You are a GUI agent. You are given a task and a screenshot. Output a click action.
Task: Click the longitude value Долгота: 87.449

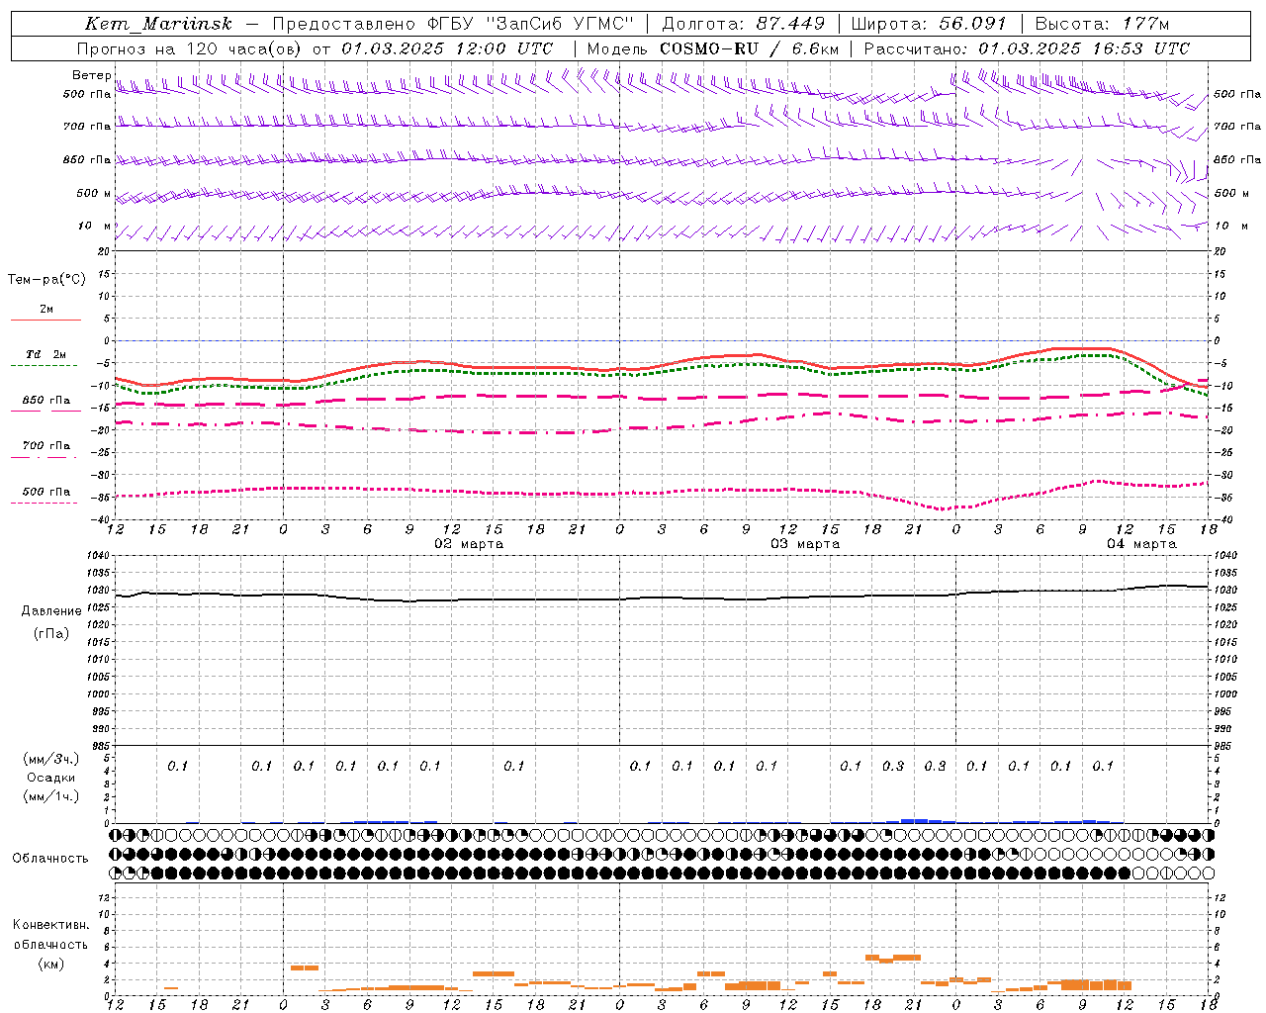tap(744, 24)
